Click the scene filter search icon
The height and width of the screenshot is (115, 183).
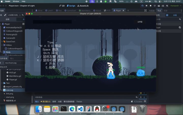tap(23, 15)
